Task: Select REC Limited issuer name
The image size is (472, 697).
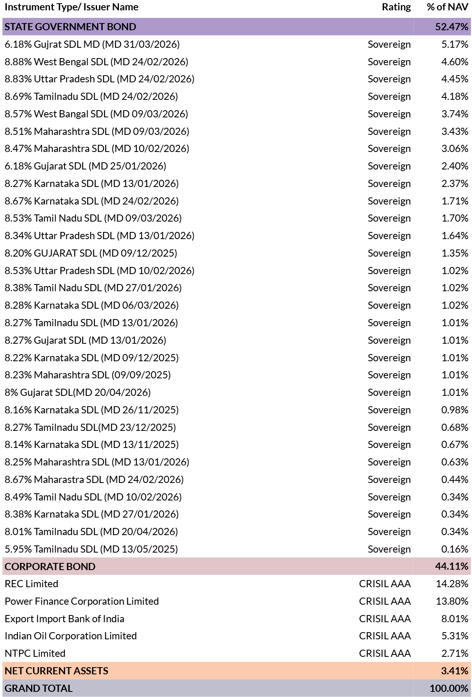Action: (x=31, y=584)
